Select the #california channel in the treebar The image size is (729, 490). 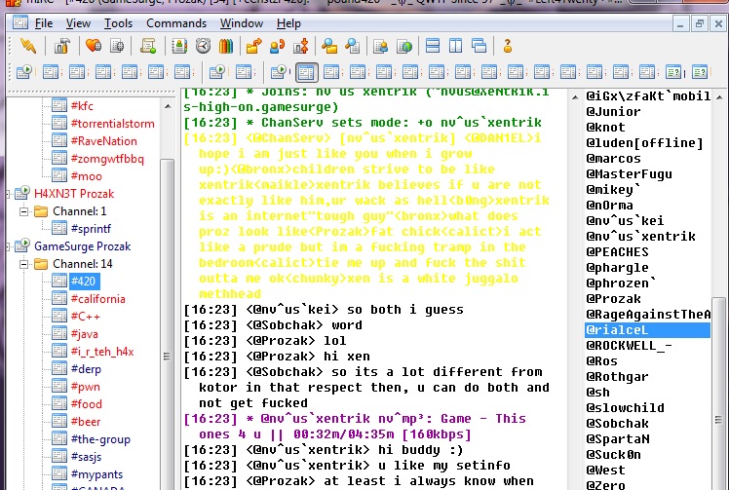click(97, 299)
